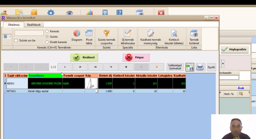Image resolution: width=256 pixels, height=139 pixels.
Task: Open Kintlevő készlet (tételes) icon
Action: pyautogui.click(x=174, y=33)
